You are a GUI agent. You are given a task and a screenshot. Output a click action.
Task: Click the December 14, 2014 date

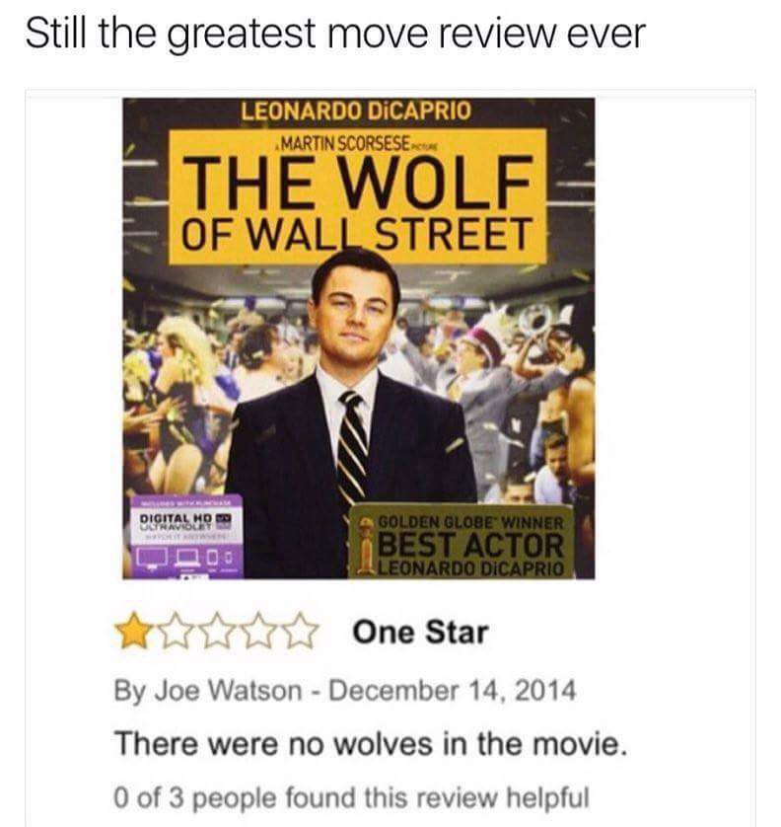(x=453, y=691)
